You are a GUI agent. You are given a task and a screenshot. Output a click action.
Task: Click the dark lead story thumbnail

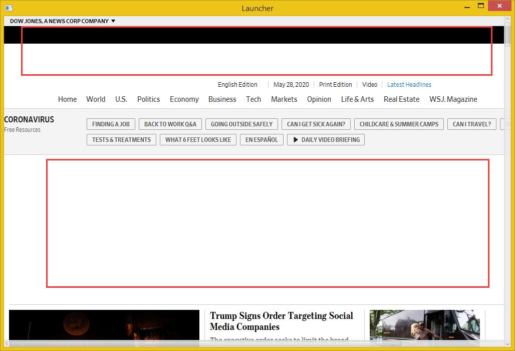(104, 325)
